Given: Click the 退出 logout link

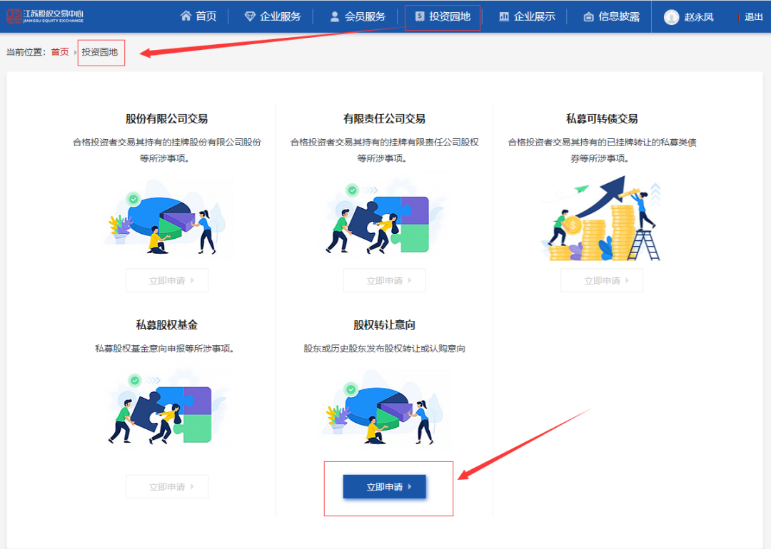Looking at the screenshot, I should 754,17.
